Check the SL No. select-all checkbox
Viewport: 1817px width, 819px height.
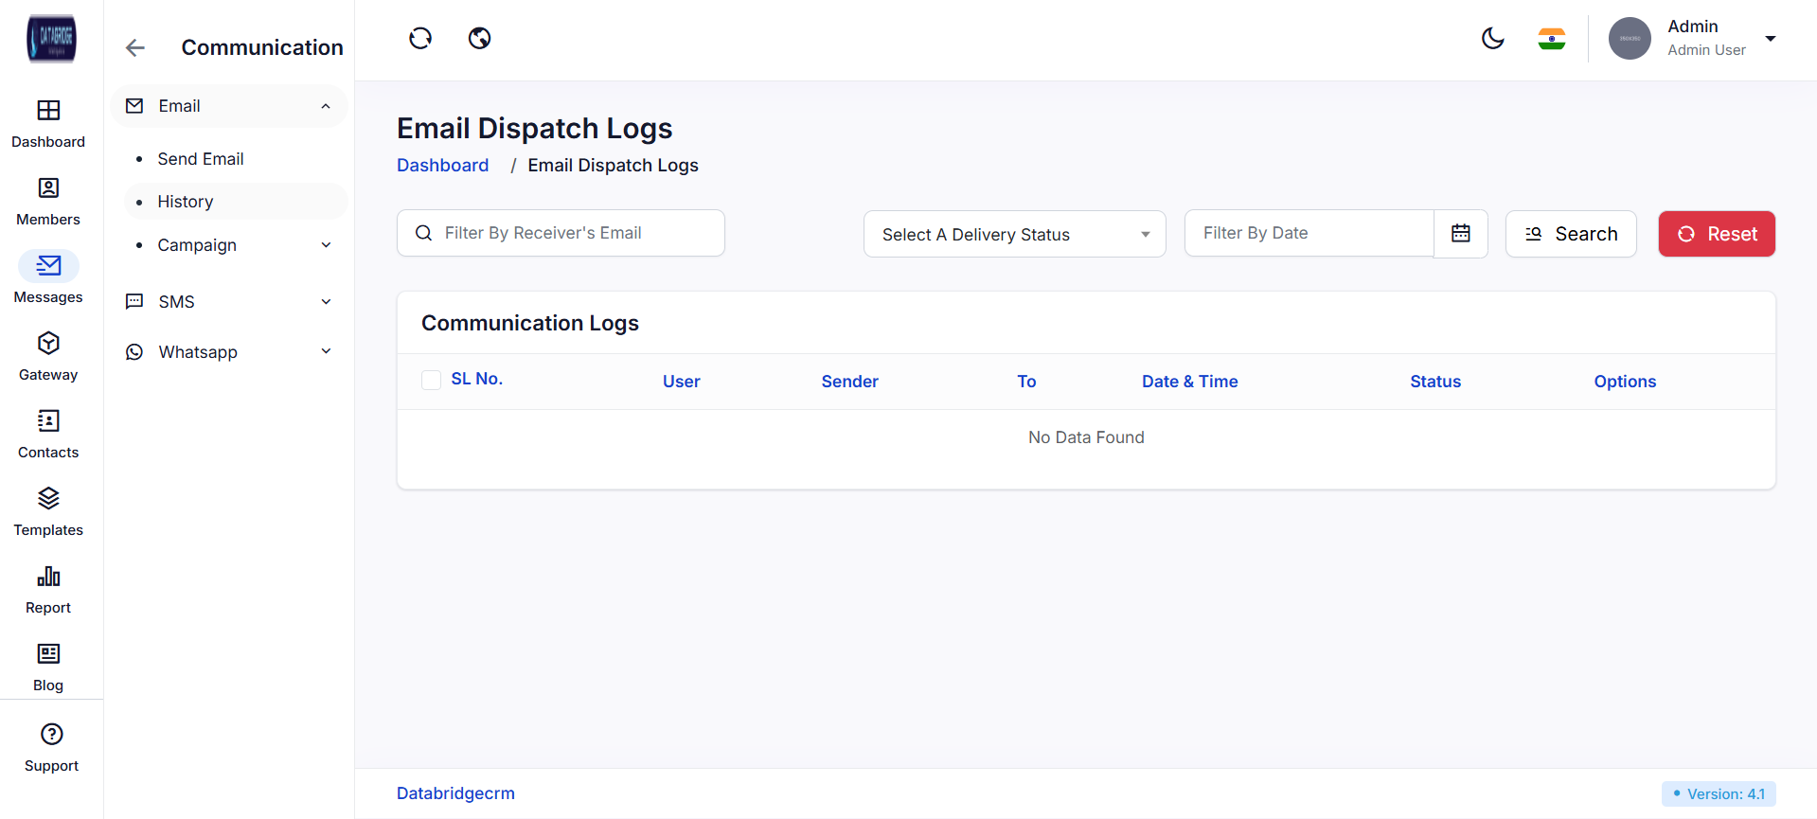click(x=431, y=380)
